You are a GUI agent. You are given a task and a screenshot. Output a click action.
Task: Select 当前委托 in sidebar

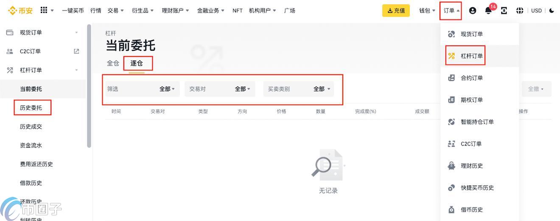(x=31, y=89)
